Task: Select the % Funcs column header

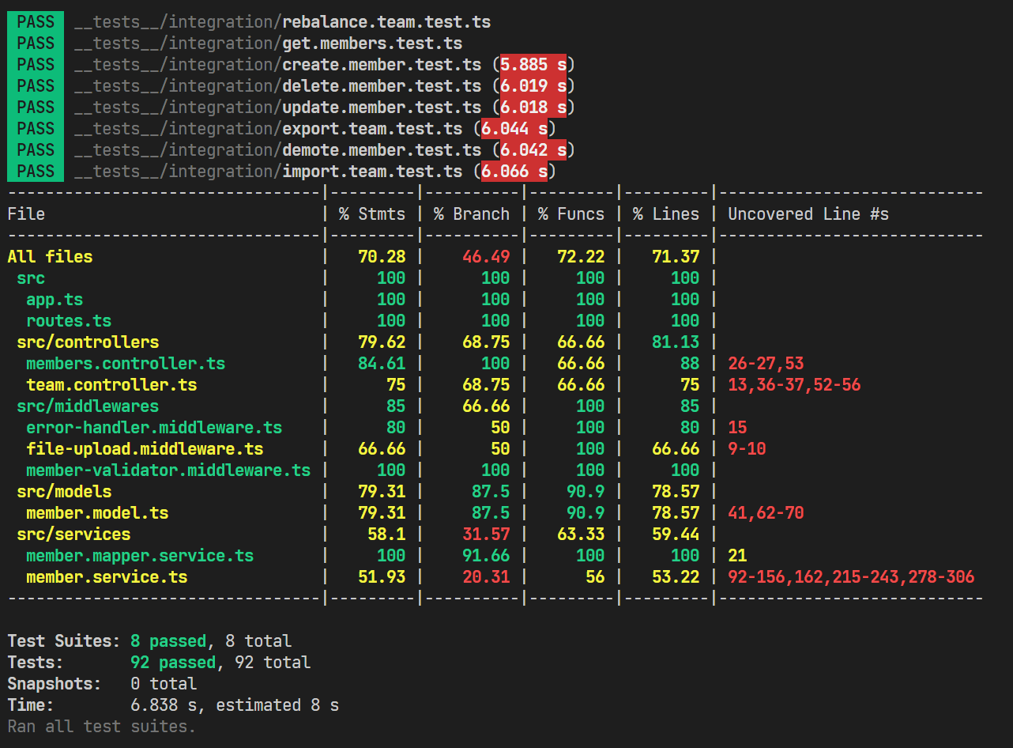Action: click(x=571, y=213)
